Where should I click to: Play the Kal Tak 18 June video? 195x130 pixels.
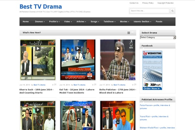point(78,48)
